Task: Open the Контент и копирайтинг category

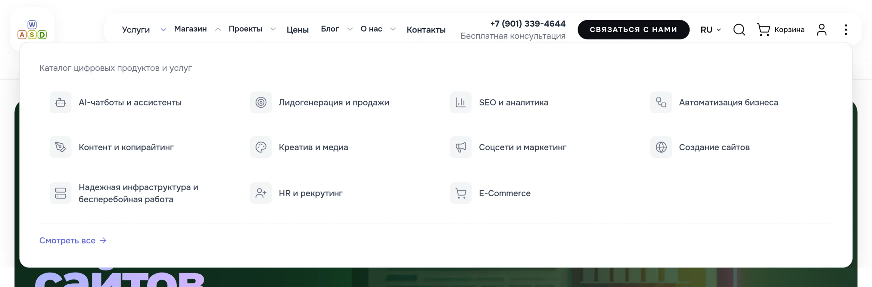Action: [x=126, y=148]
